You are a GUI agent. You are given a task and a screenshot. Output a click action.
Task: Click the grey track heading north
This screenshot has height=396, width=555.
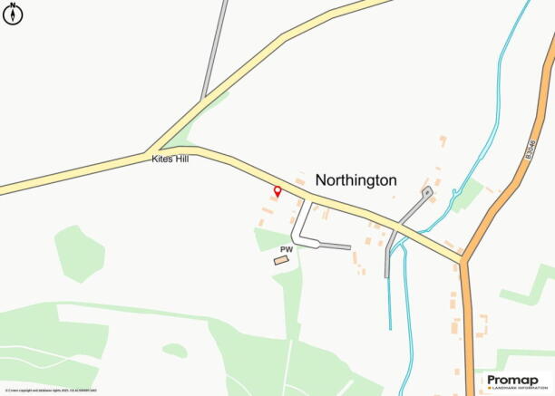tap(215, 50)
